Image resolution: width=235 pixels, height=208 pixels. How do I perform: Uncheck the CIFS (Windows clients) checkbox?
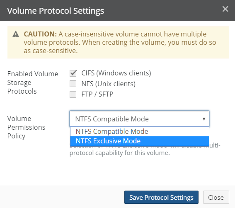[73, 73]
